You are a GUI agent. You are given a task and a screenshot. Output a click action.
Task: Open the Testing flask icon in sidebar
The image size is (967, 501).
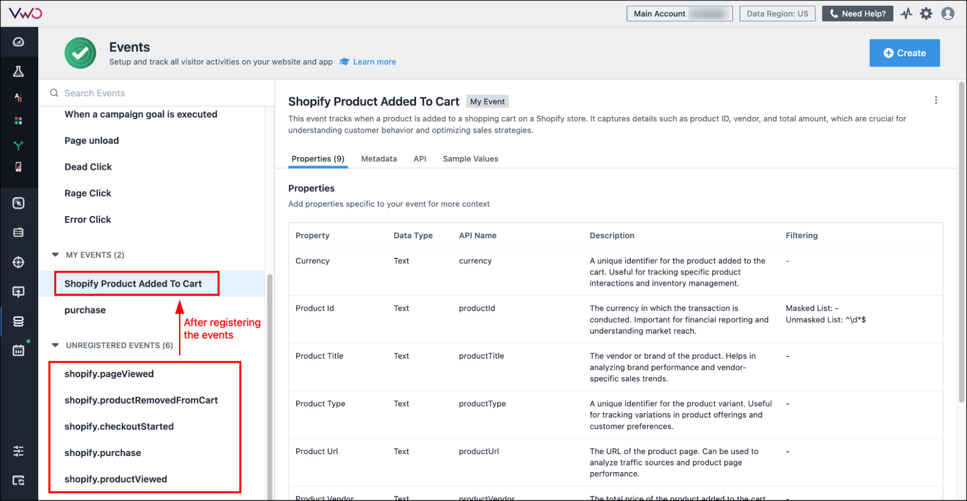pos(18,72)
